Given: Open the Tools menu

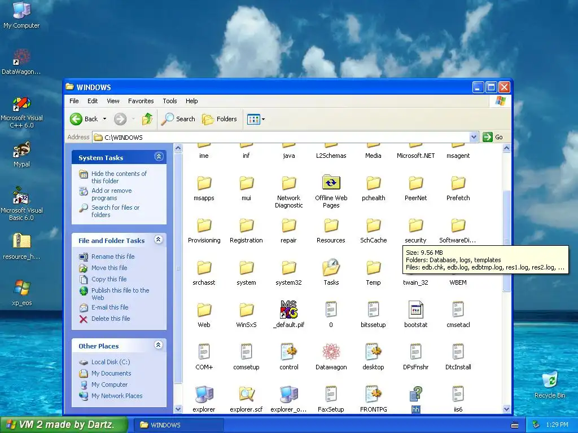Looking at the screenshot, I should pos(169,101).
